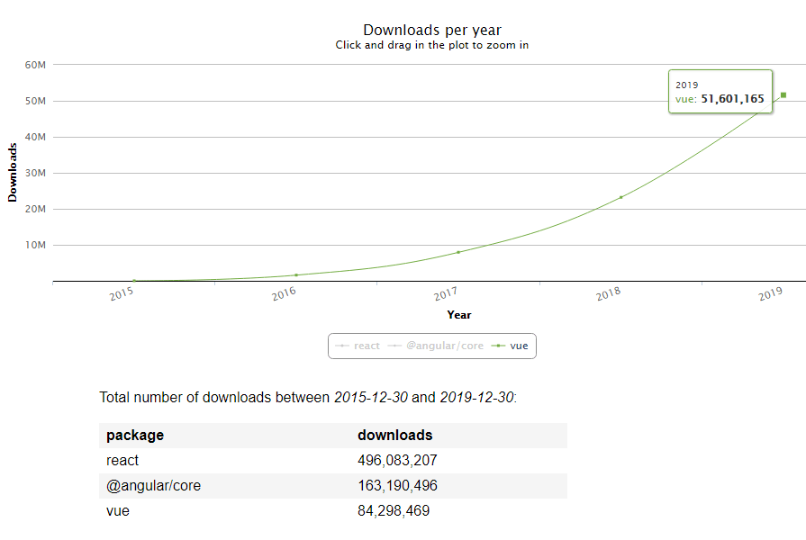
Task: Click the 'Year' x-axis title
Action: click(458, 315)
